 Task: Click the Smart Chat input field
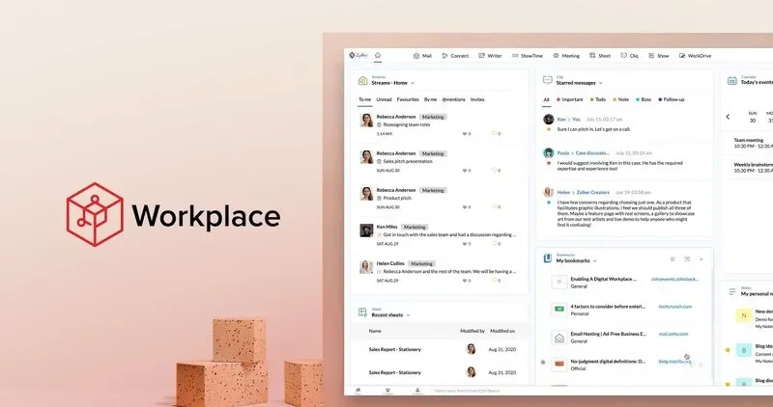601,392
